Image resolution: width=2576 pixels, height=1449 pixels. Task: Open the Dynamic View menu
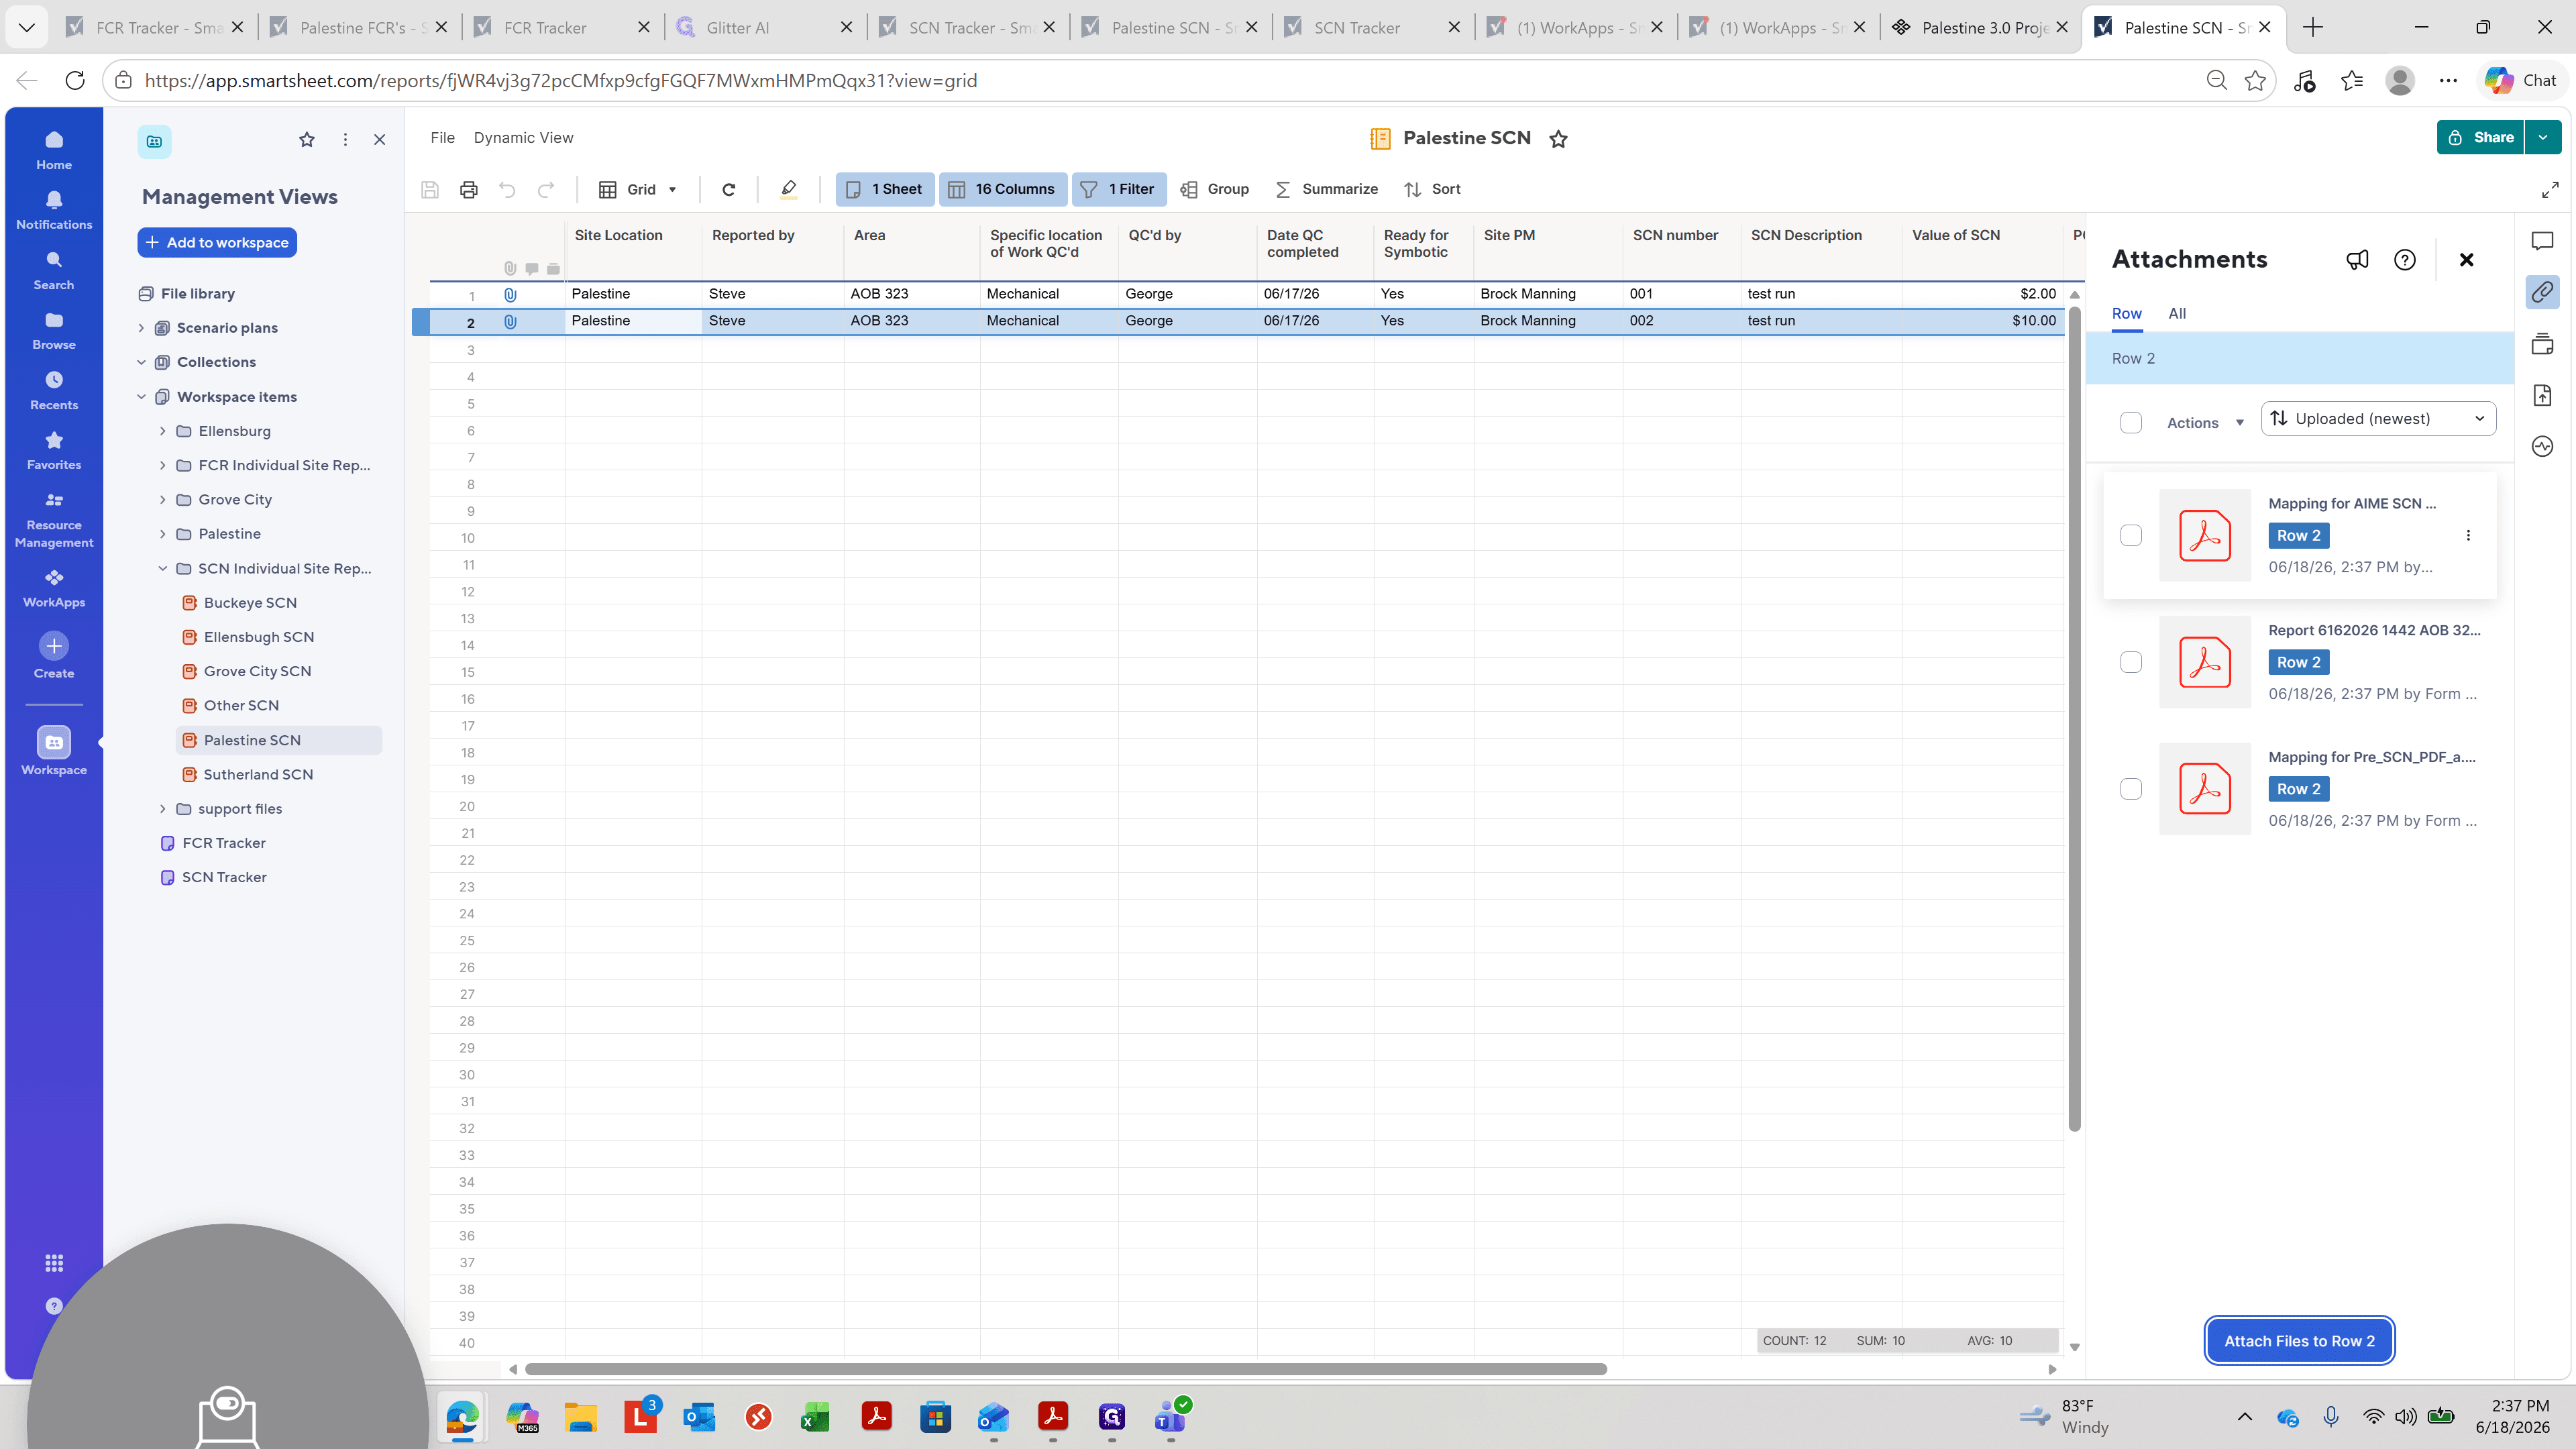tap(523, 138)
